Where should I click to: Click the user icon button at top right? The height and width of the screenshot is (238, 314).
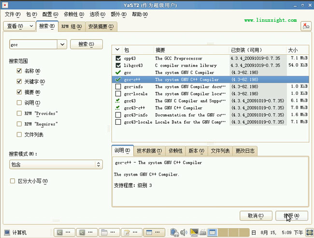(x=306, y=26)
